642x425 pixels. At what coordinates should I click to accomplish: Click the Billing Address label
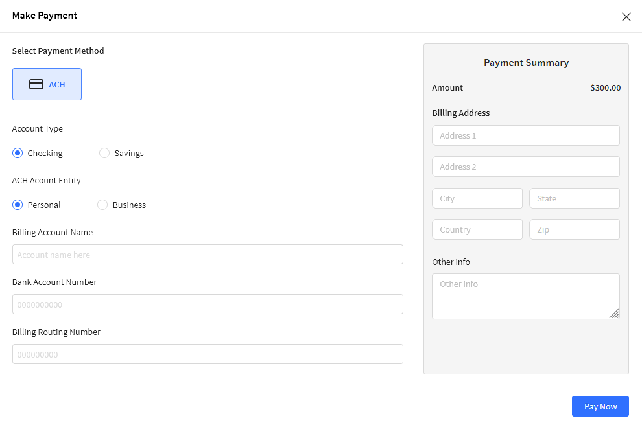point(461,113)
